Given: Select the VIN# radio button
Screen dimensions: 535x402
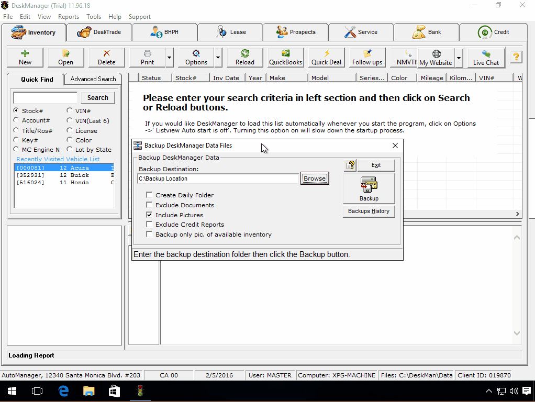Looking at the screenshot, I should [x=69, y=110].
